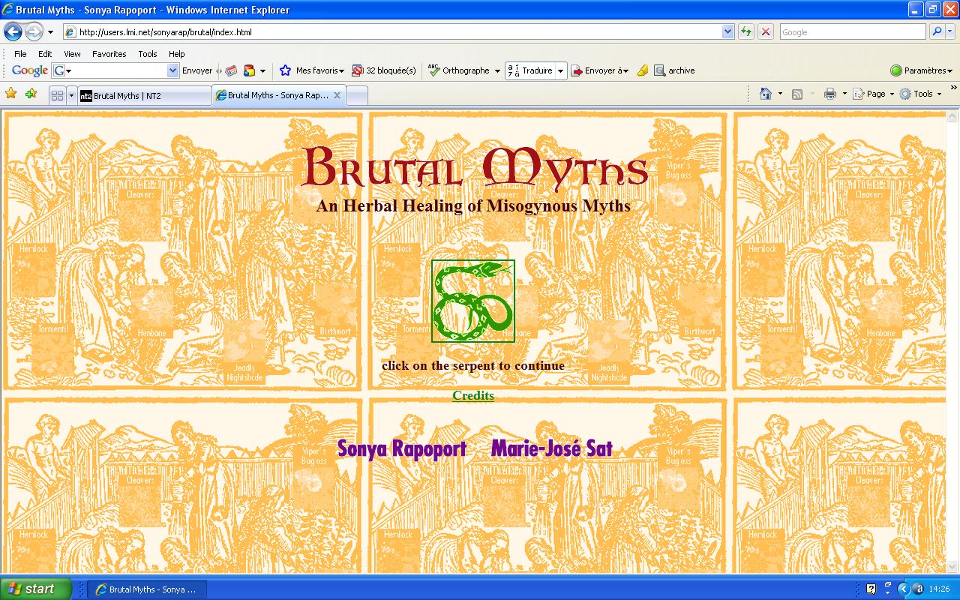Screen dimensions: 960x600
Task: Open the Windows start menu
Action: (x=36, y=589)
